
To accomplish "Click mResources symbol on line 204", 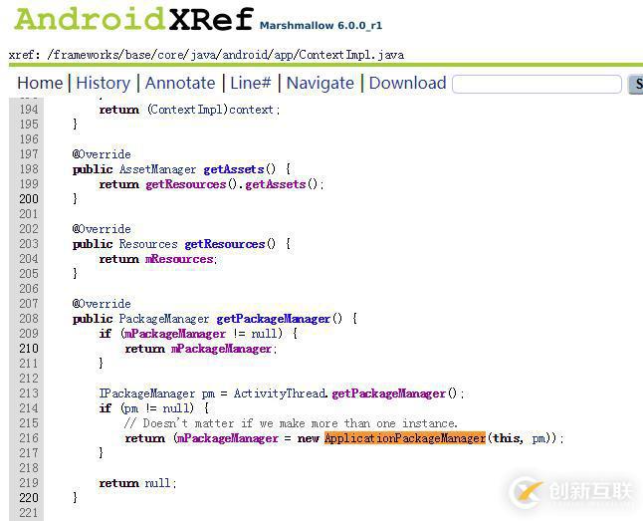I will click(179, 259).
